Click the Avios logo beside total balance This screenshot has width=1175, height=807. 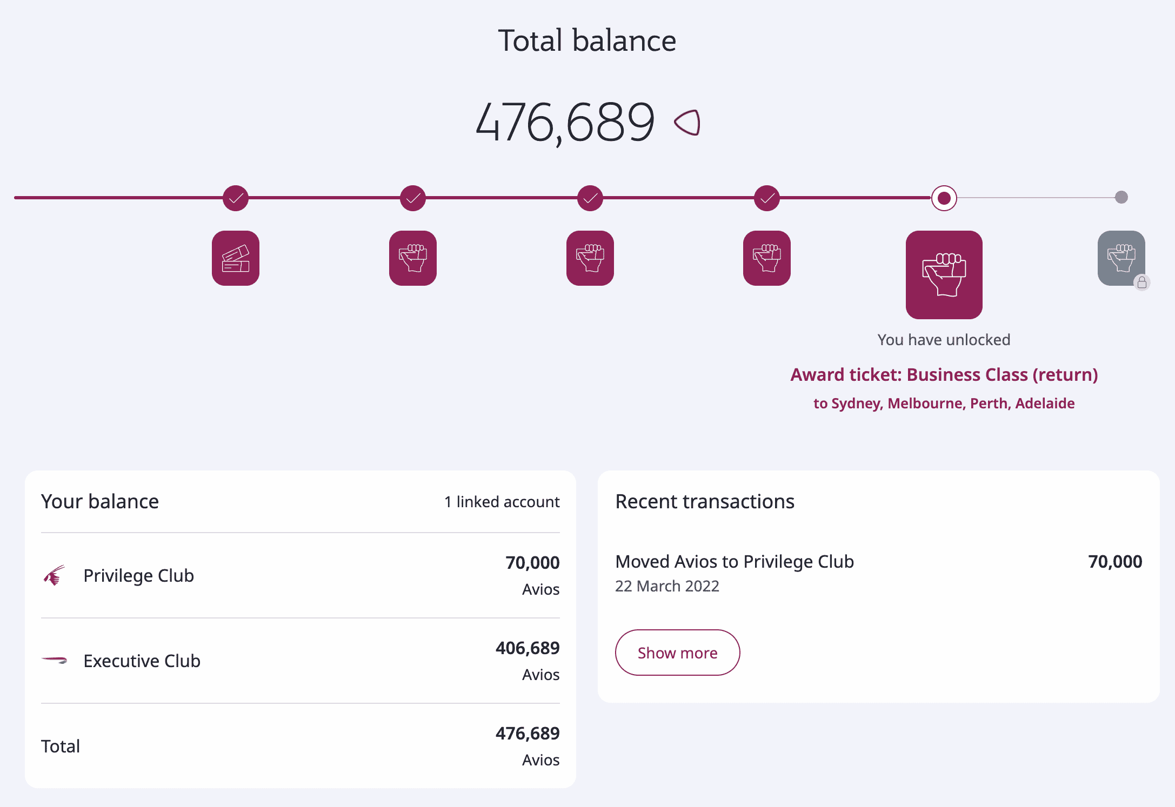(687, 123)
